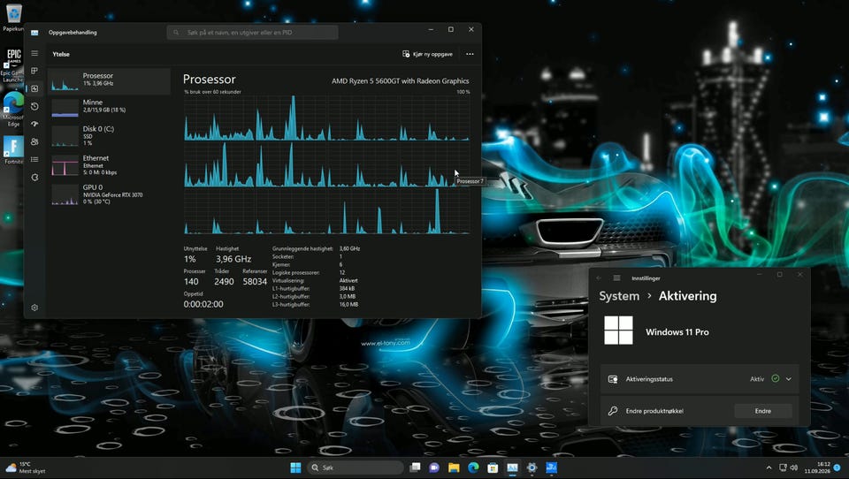
Task: Click the AMD Ryzen 5 5600GT processor name
Action: pos(400,81)
